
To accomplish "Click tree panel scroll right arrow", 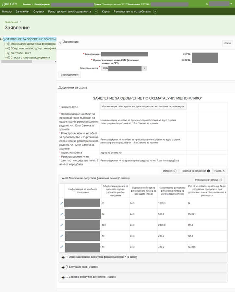I will click(x=55, y=62).
